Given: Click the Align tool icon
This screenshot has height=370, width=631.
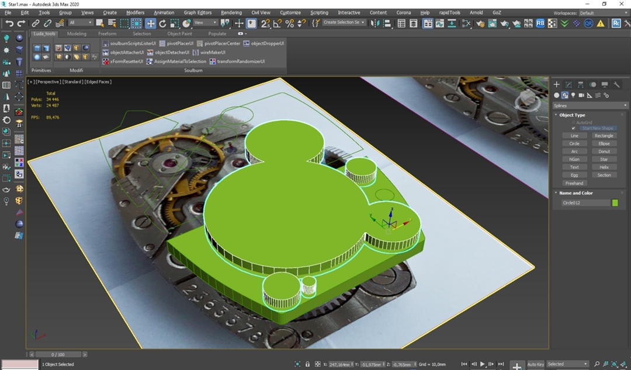Looking at the screenshot, I should click(387, 23).
